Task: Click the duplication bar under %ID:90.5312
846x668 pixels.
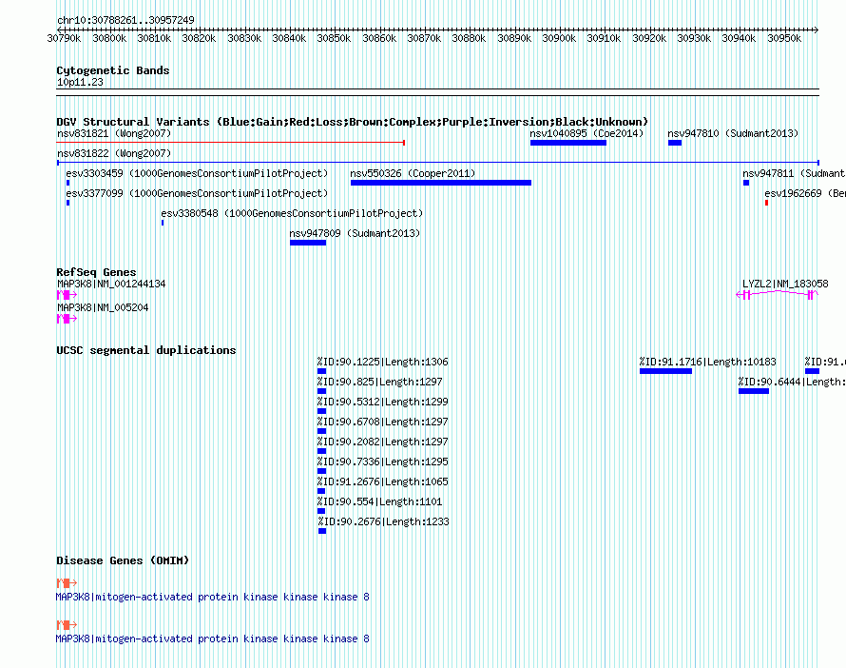Action: 321,411
